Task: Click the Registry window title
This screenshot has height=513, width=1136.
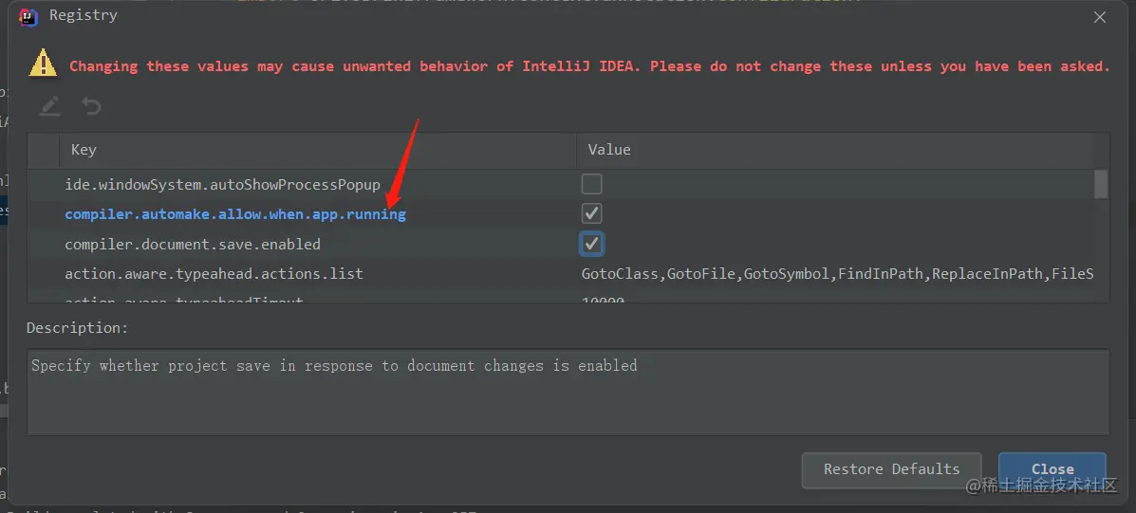Action: [x=84, y=15]
